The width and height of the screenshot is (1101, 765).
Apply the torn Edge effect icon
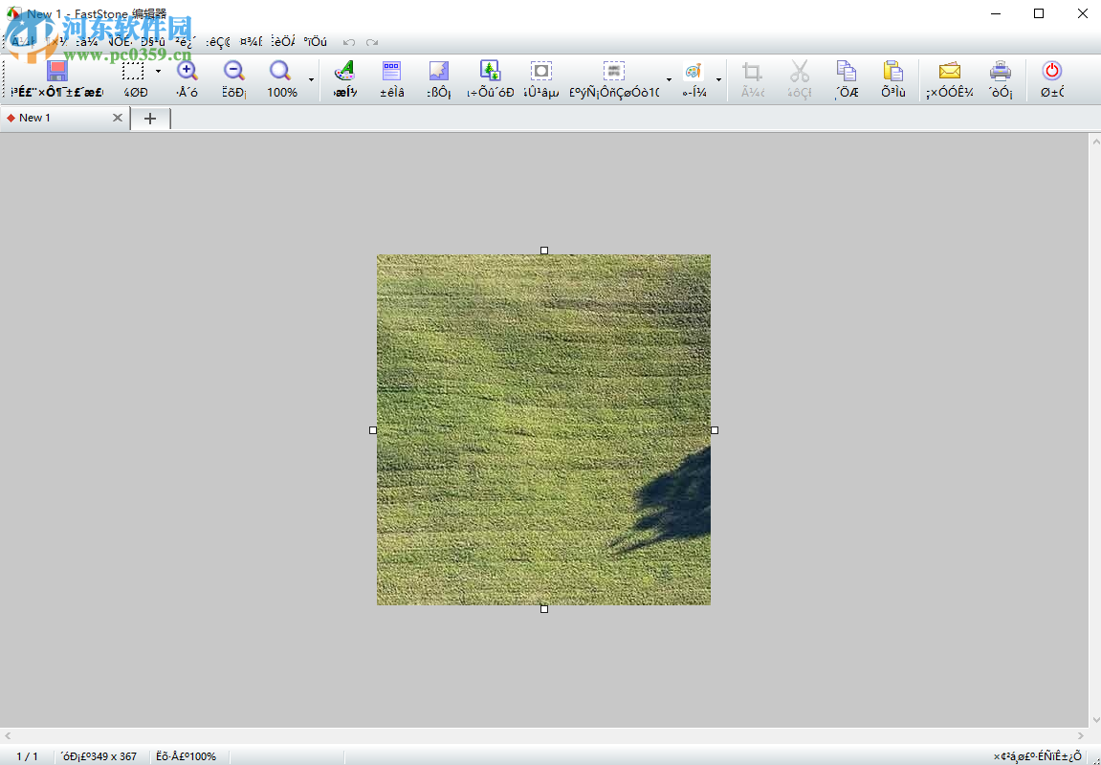[x=438, y=72]
